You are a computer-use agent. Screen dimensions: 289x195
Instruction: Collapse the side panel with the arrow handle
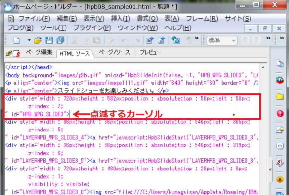pyautogui.click(x=270, y=169)
